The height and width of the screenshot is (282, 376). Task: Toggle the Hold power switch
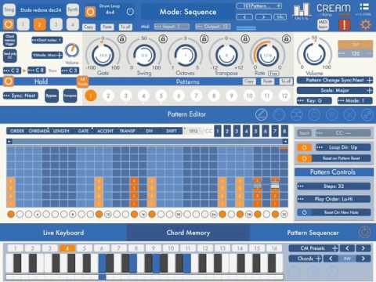click(9, 81)
